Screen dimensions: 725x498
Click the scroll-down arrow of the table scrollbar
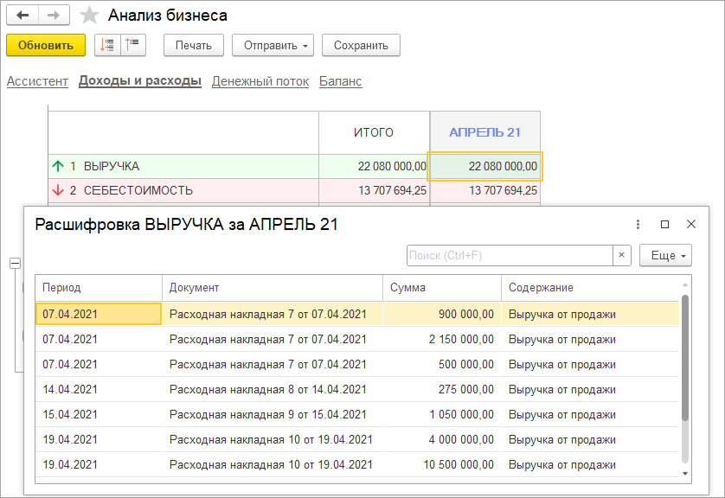[685, 474]
